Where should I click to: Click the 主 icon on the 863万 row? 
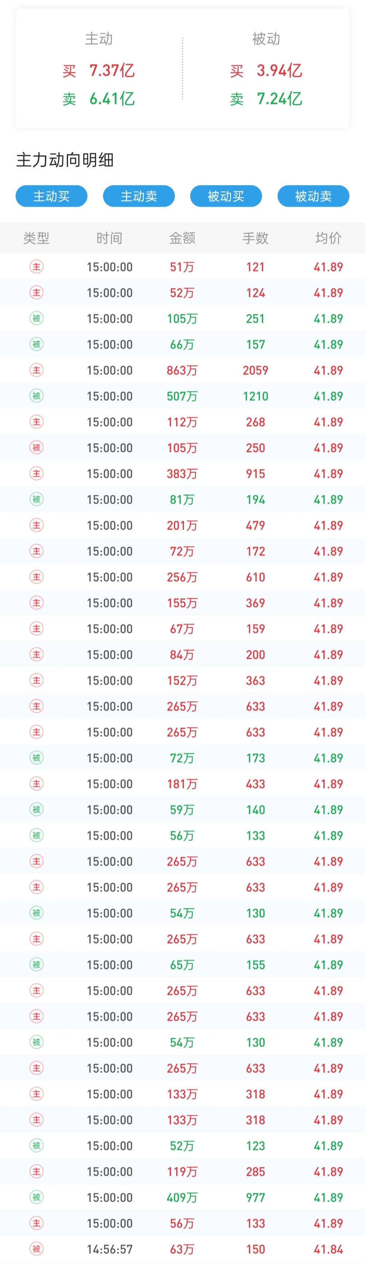(36, 370)
